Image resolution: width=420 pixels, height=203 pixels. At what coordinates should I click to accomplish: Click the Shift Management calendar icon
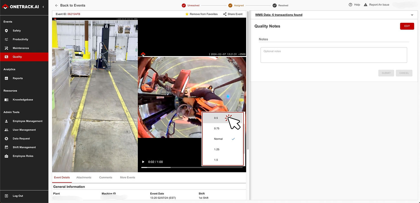pos(6,147)
